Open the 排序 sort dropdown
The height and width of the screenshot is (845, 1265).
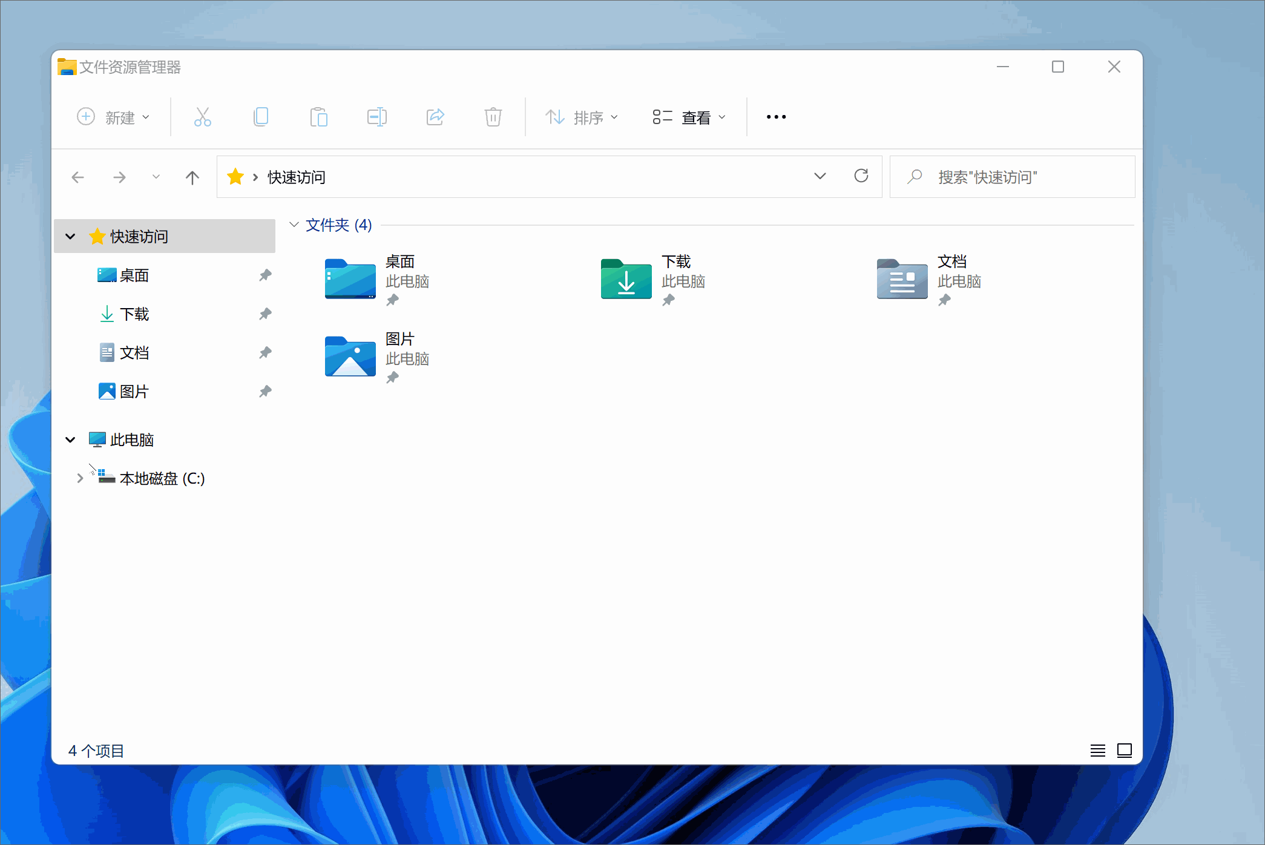coord(581,117)
